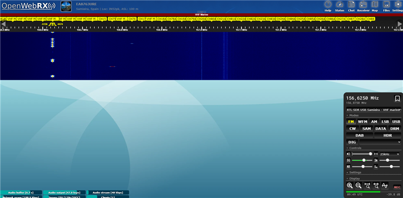Enable SAM mode
This screenshot has height=198, width=403.
pyautogui.click(x=366, y=128)
